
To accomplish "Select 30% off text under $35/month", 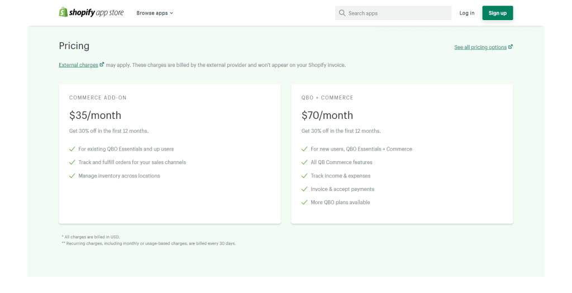I will [109, 131].
